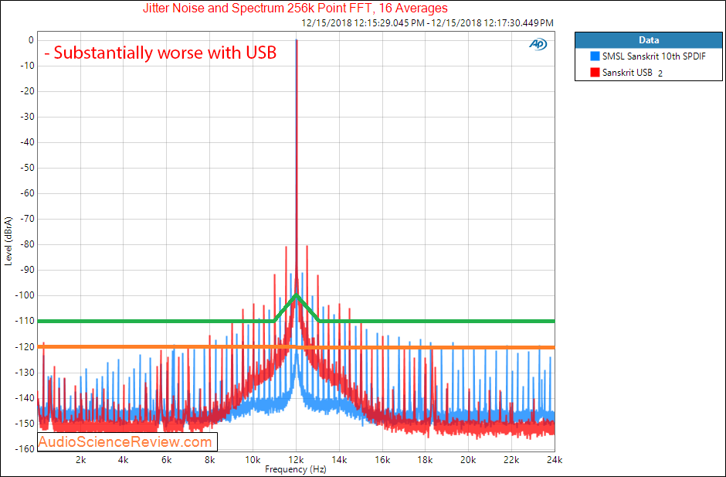Click the Frequency (Hz) axis label
Screen dimensions: 726x477
click(x=295, y=469)
